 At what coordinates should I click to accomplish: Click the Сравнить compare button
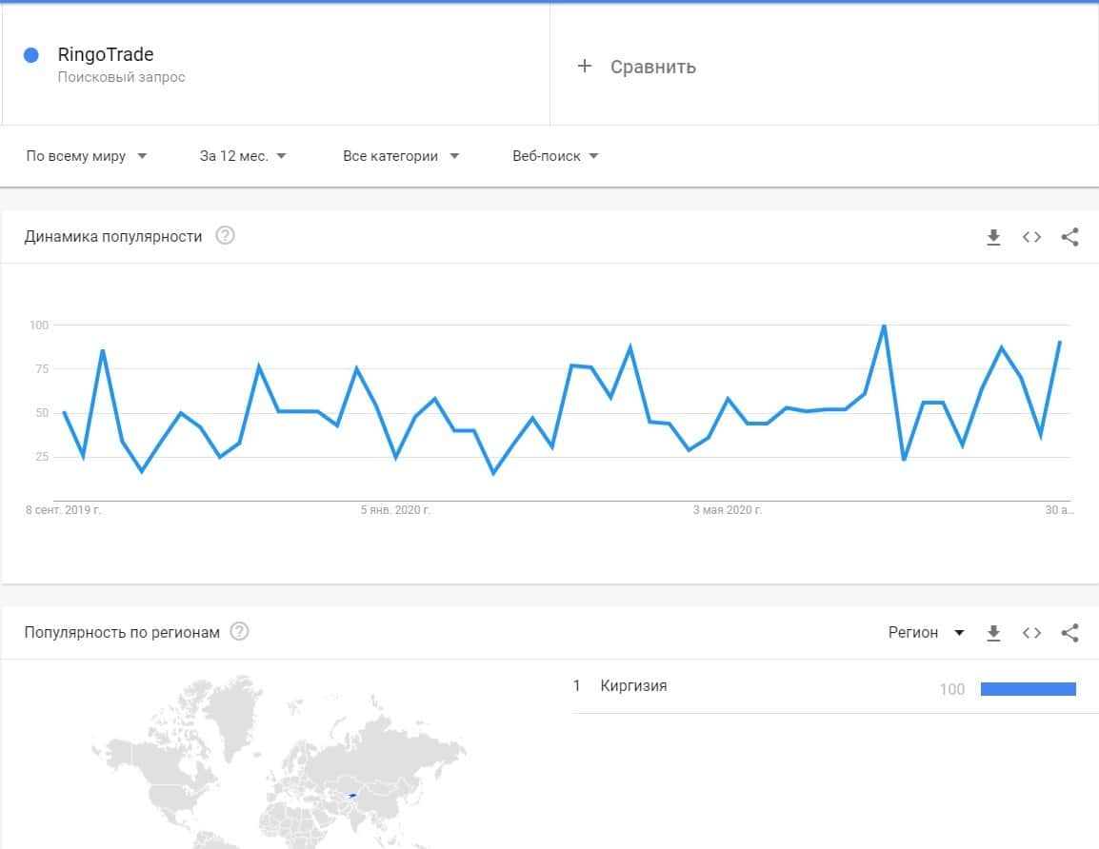pyautogui.click(x=652, y=67)
